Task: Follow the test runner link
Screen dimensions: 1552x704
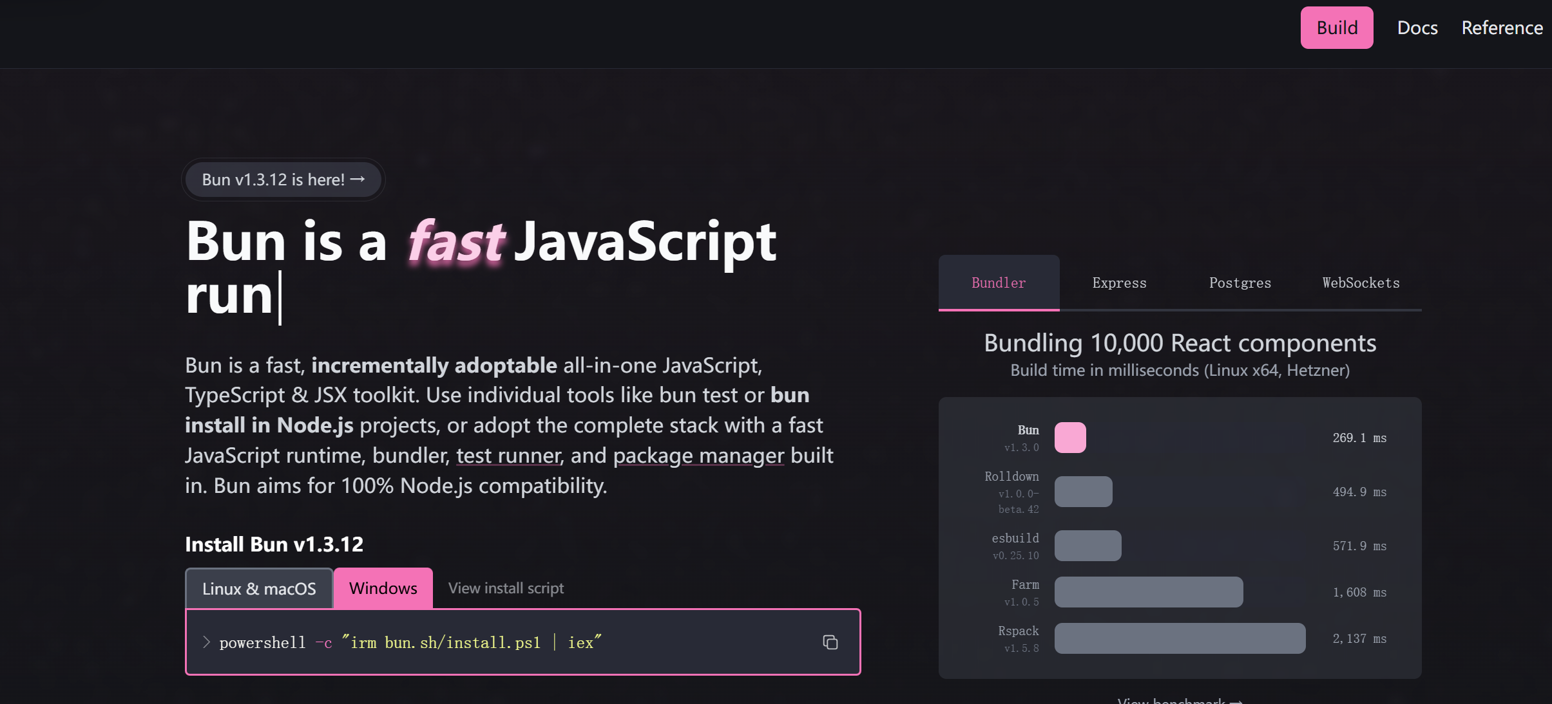Action: 508,456
